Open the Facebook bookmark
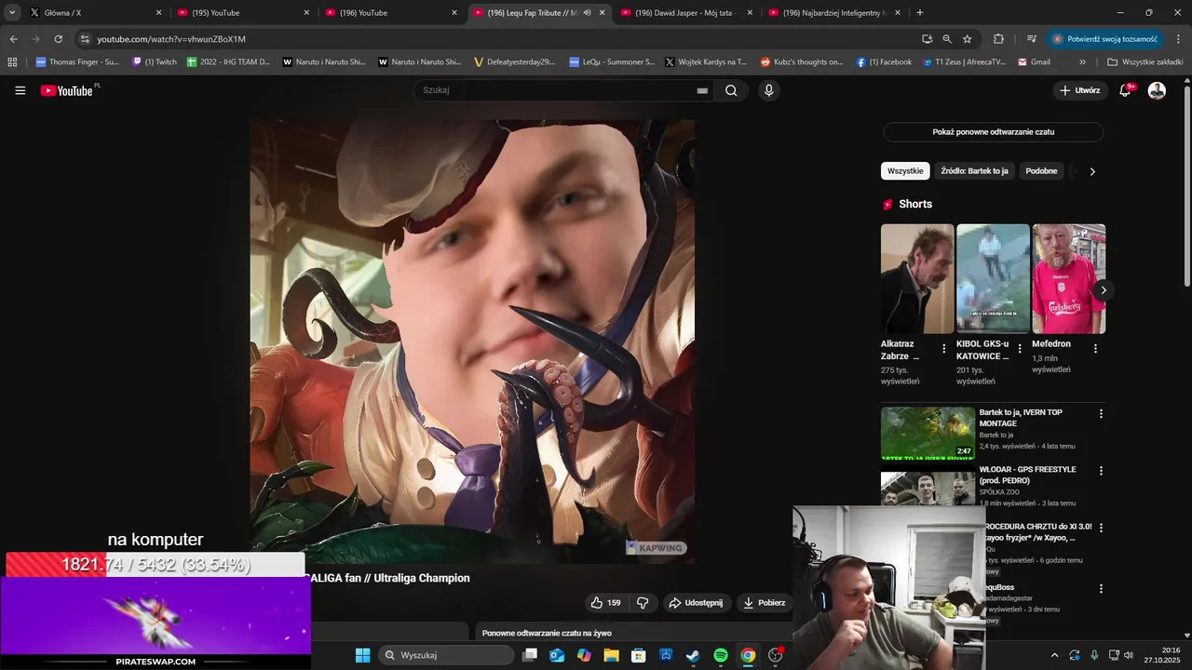The image size is (1192, 670). point(884,62)
